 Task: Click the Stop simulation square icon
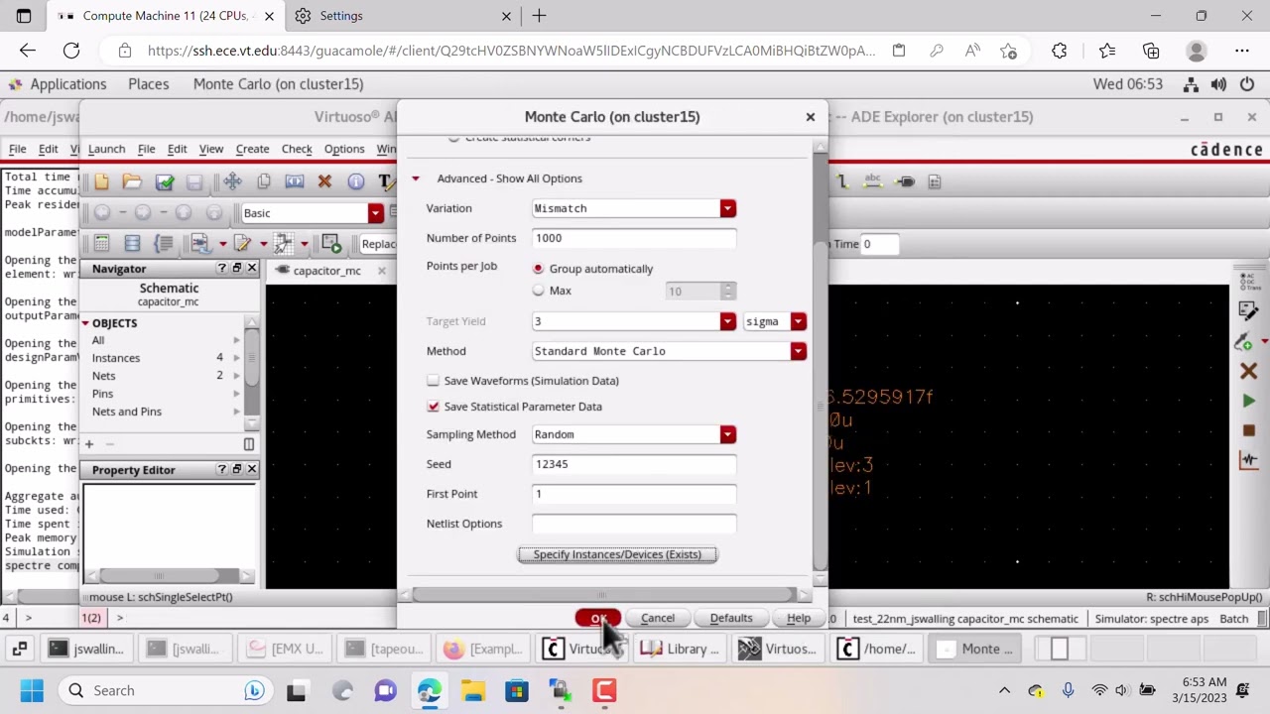coord(1248,430)
